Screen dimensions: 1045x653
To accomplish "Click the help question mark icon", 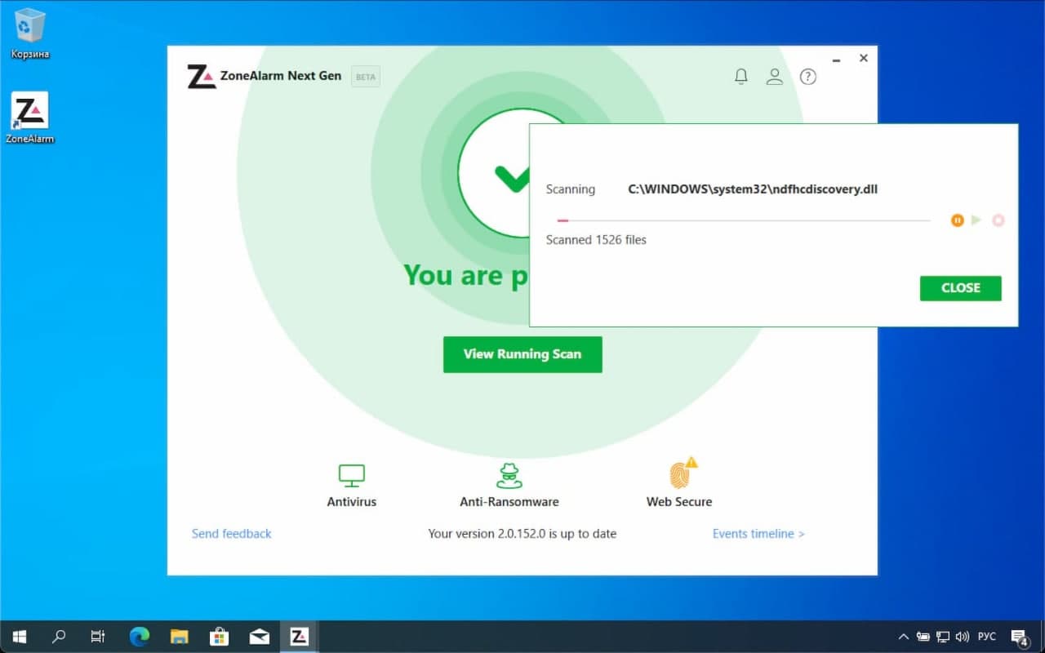I will tap(807, 77).
